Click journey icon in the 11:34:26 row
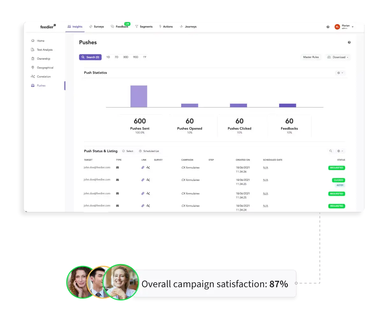Image resolution: width=387 pixels, height=316 pixels. pos(148,168)
